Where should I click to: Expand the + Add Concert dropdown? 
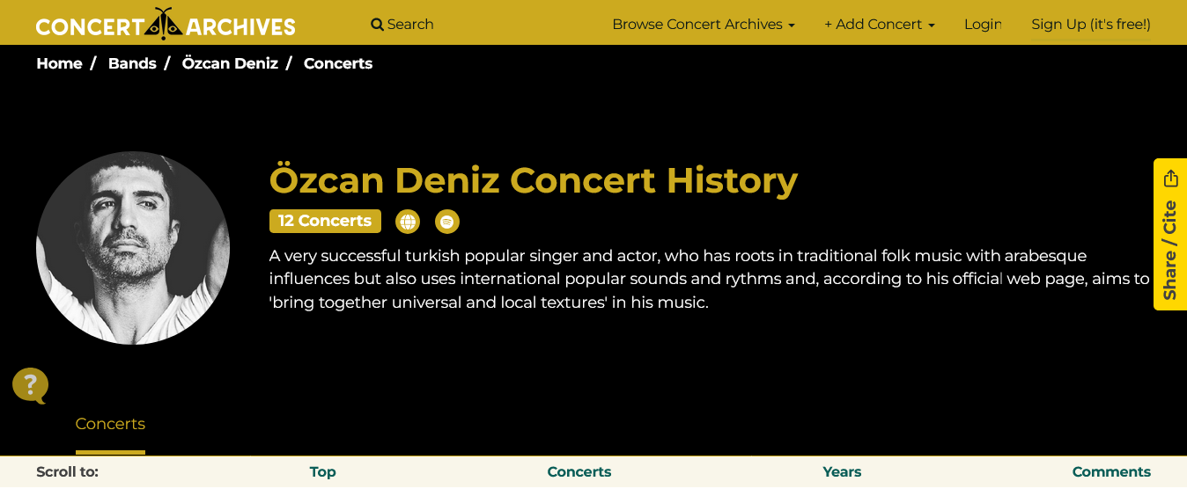click(x=880, y=24)
